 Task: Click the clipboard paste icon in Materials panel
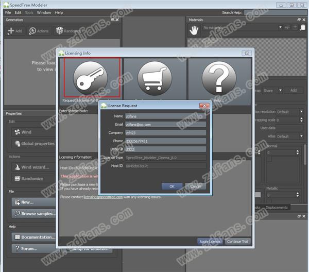click(303, 27)
